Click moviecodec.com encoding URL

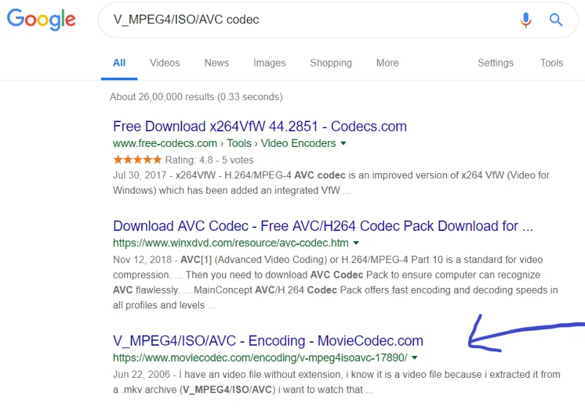tap(260, 358)
